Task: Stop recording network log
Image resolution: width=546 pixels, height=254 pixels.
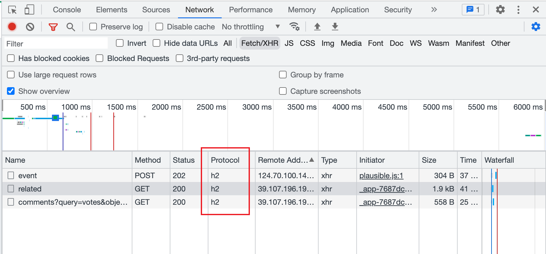Action: coord(12,27)
